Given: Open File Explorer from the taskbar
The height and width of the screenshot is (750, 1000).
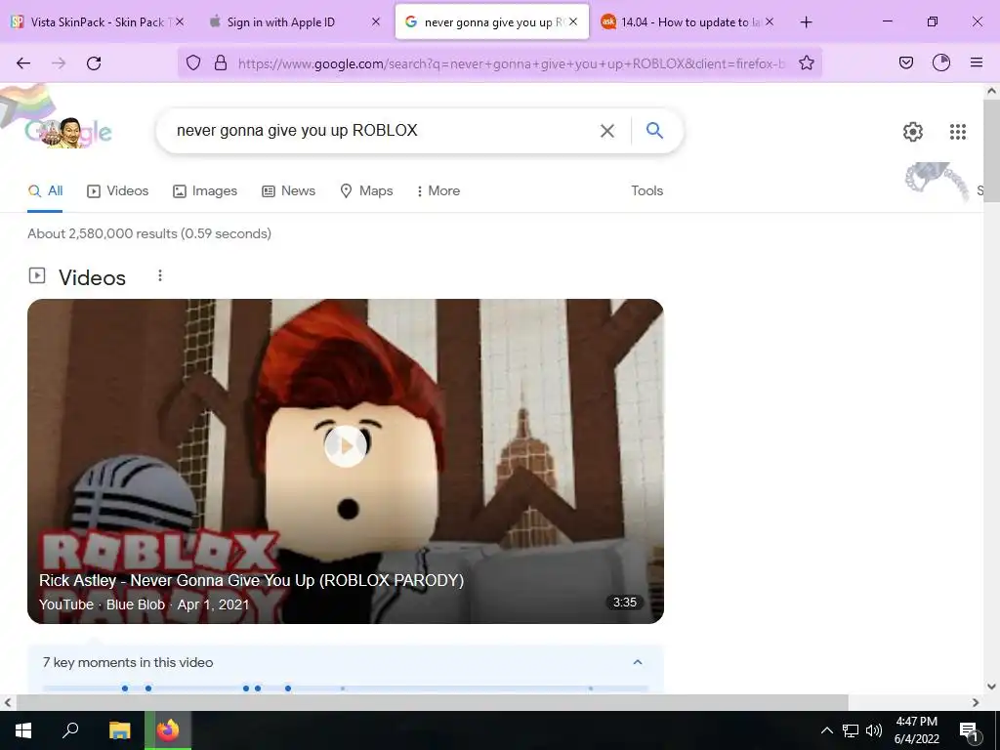Looking at the screenshot, I should tap(119, 730).
